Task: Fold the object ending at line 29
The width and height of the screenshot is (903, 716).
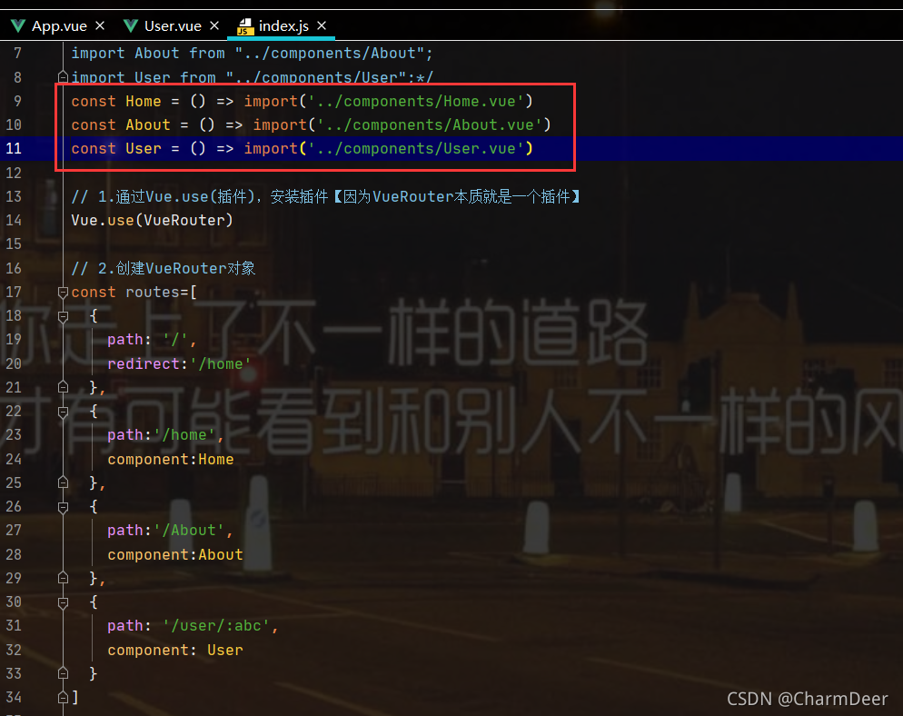Action: pyautogui.click(x=63, y=578)
